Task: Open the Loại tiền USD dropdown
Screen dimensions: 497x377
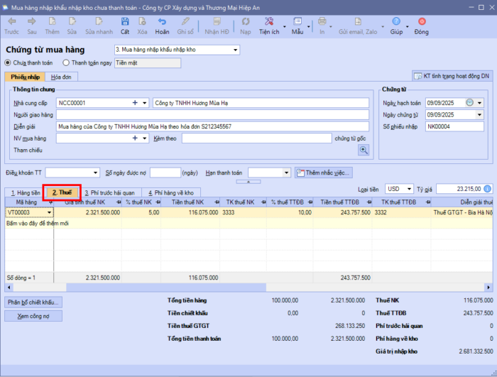Action: point(408,189)
